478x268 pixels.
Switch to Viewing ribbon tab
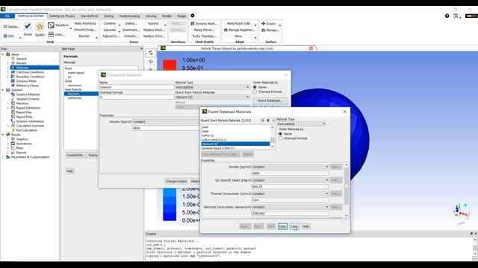click(x=151, y=16)
